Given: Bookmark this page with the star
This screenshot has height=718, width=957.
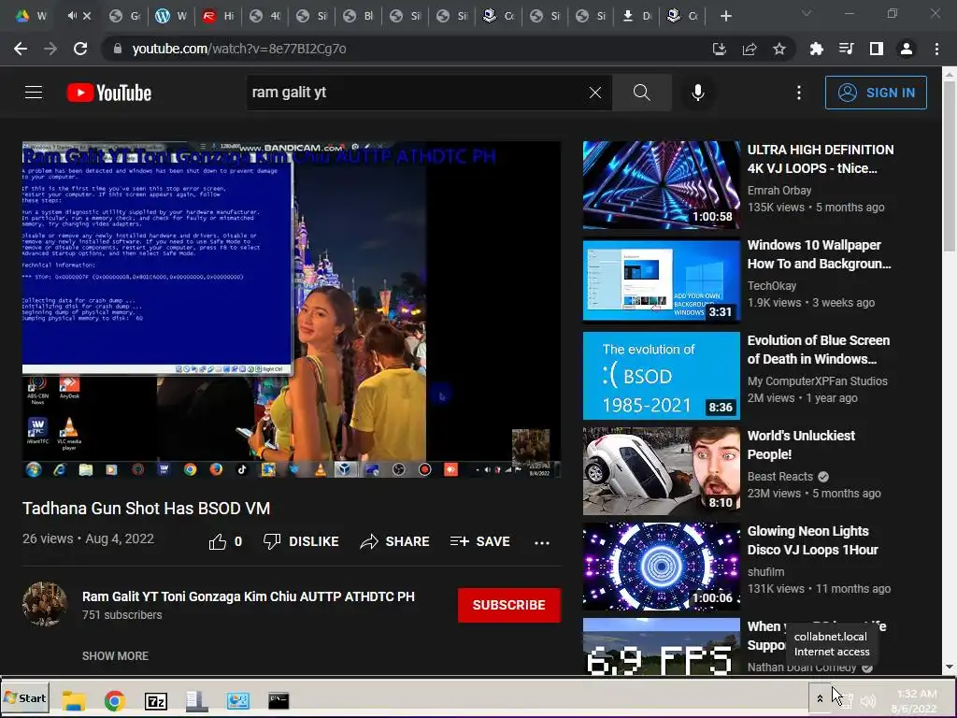Looking at the screenshot, I should [779, 49].
